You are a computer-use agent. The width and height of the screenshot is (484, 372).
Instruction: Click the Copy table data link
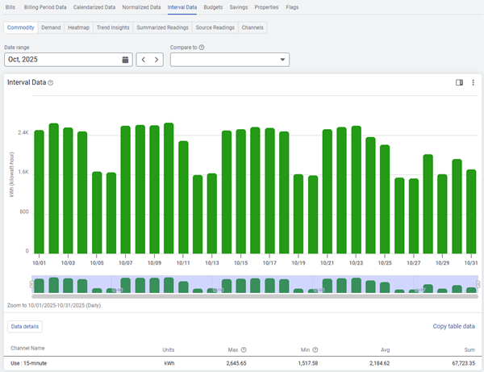point(453,326)
